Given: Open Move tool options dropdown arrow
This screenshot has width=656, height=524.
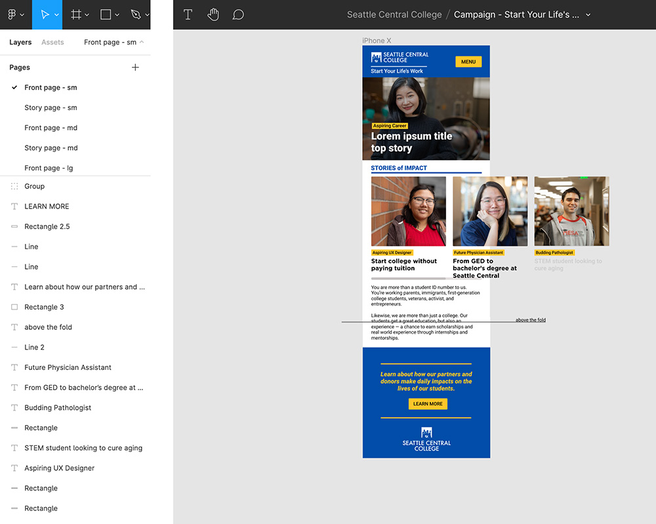Looking at the screenshot, I should pos(57,15).
